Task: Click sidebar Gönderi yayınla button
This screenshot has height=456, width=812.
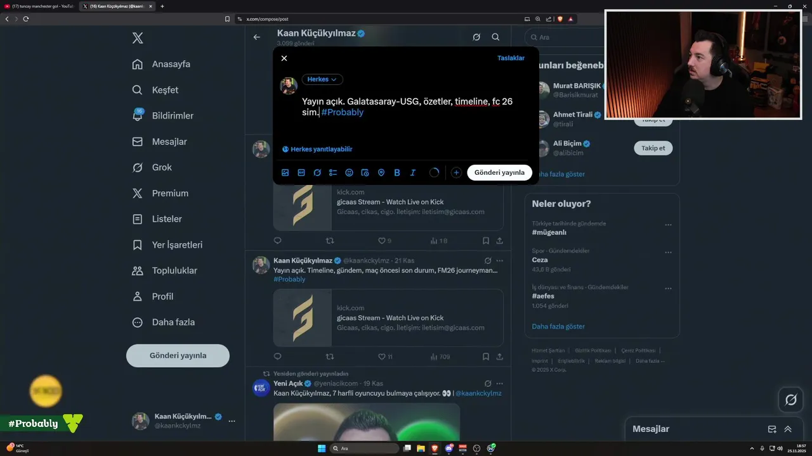Action: 178,355
